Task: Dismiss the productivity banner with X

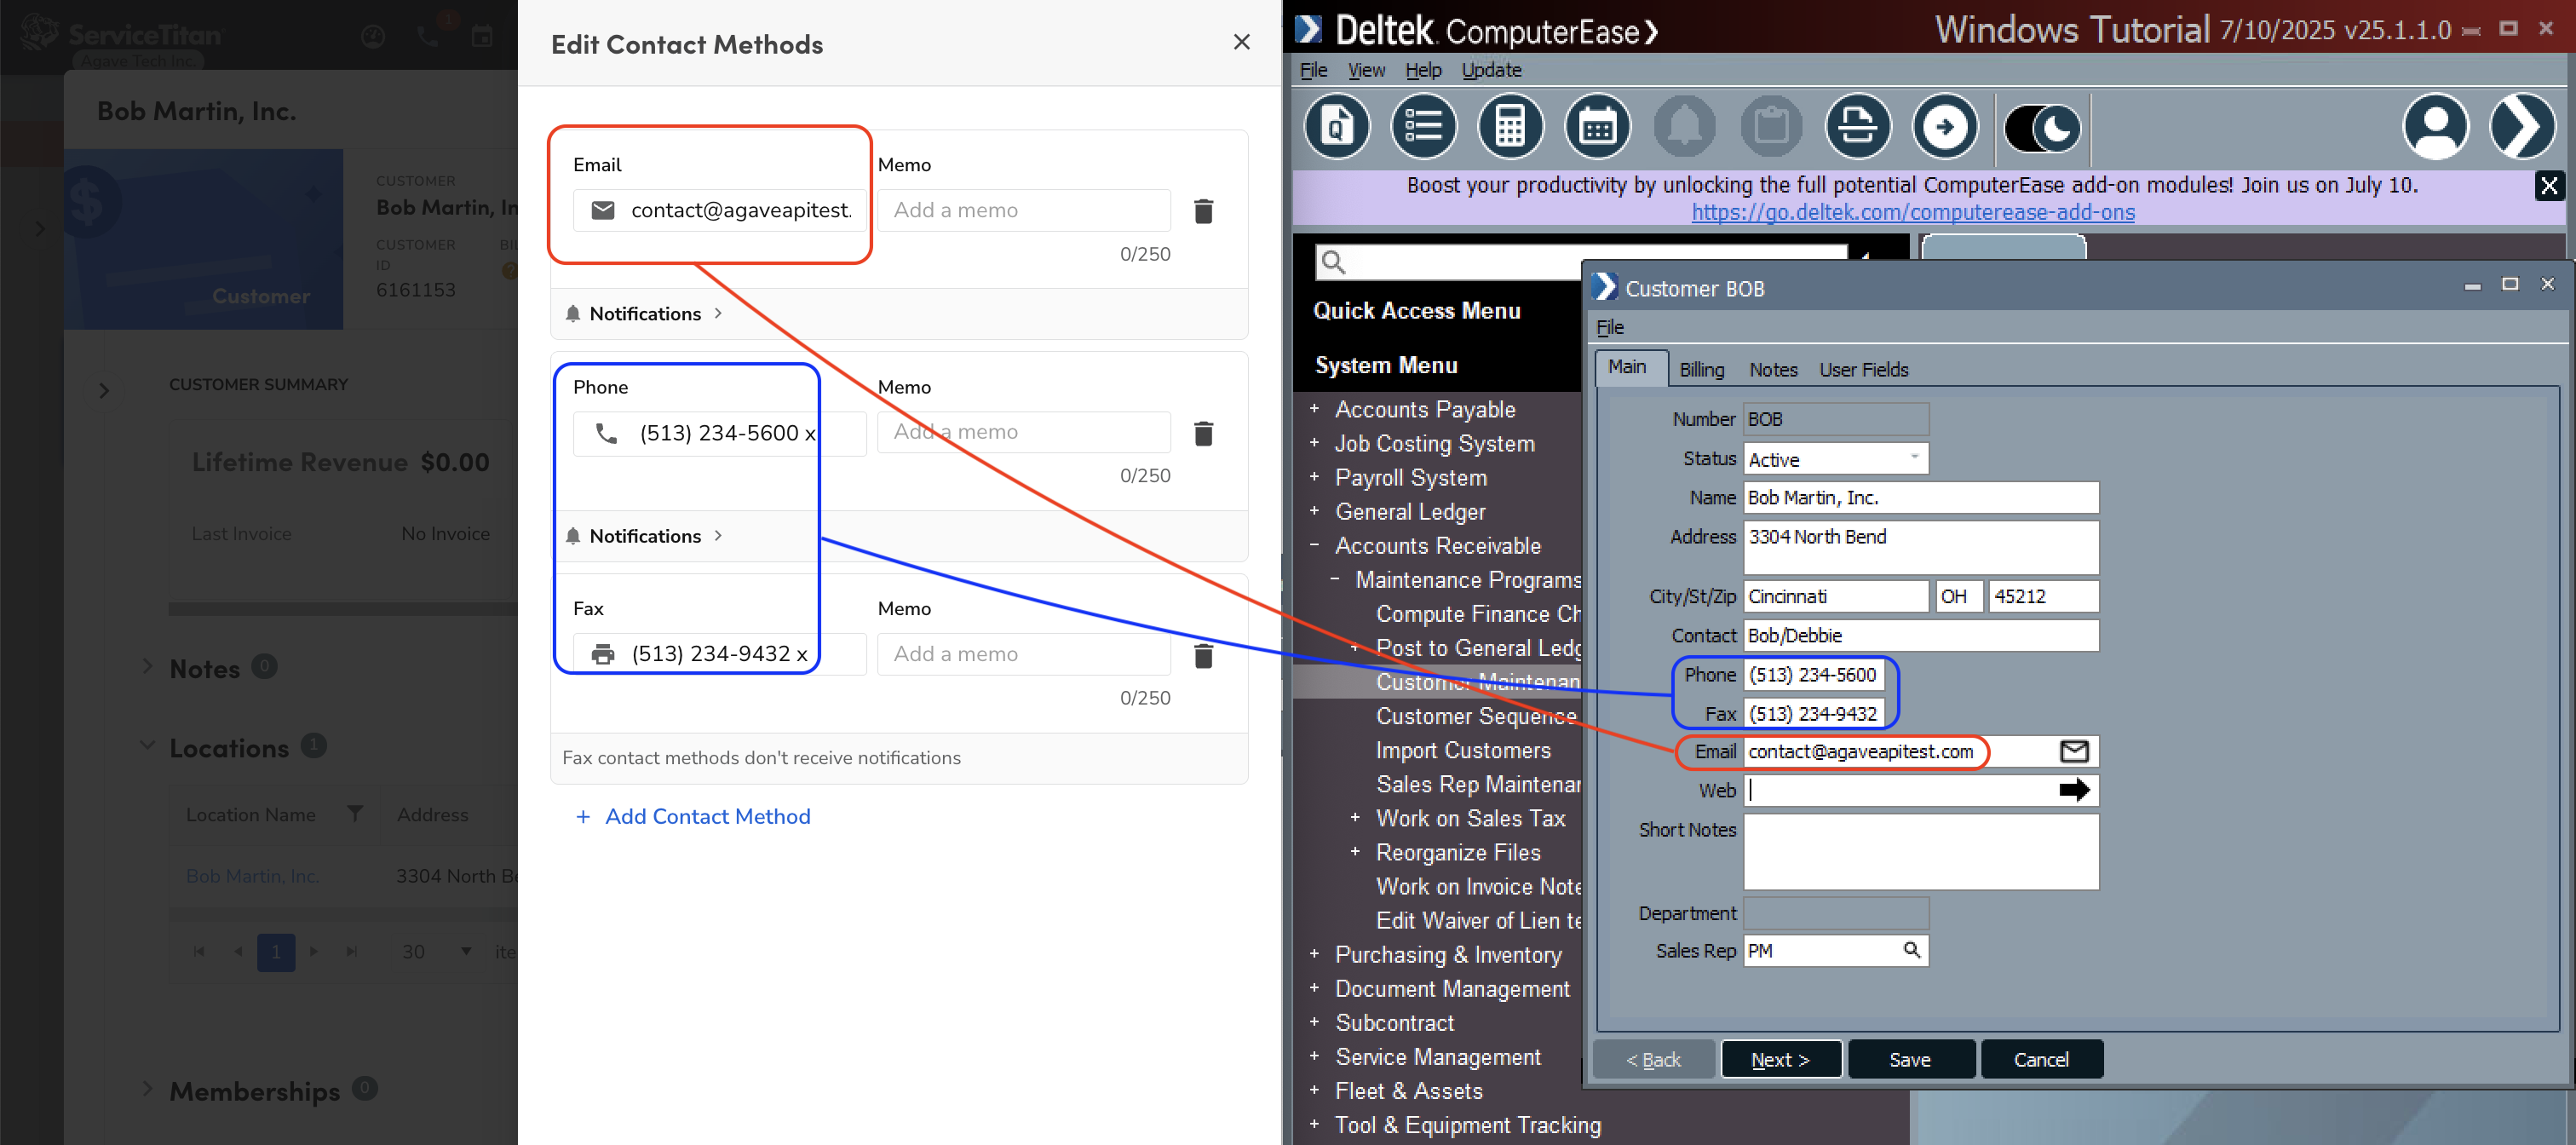Action: (x=2548, y=186)
